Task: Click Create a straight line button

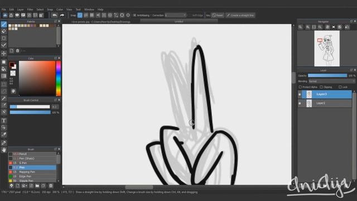Action: pyautogui.click(x=240, y=15)
